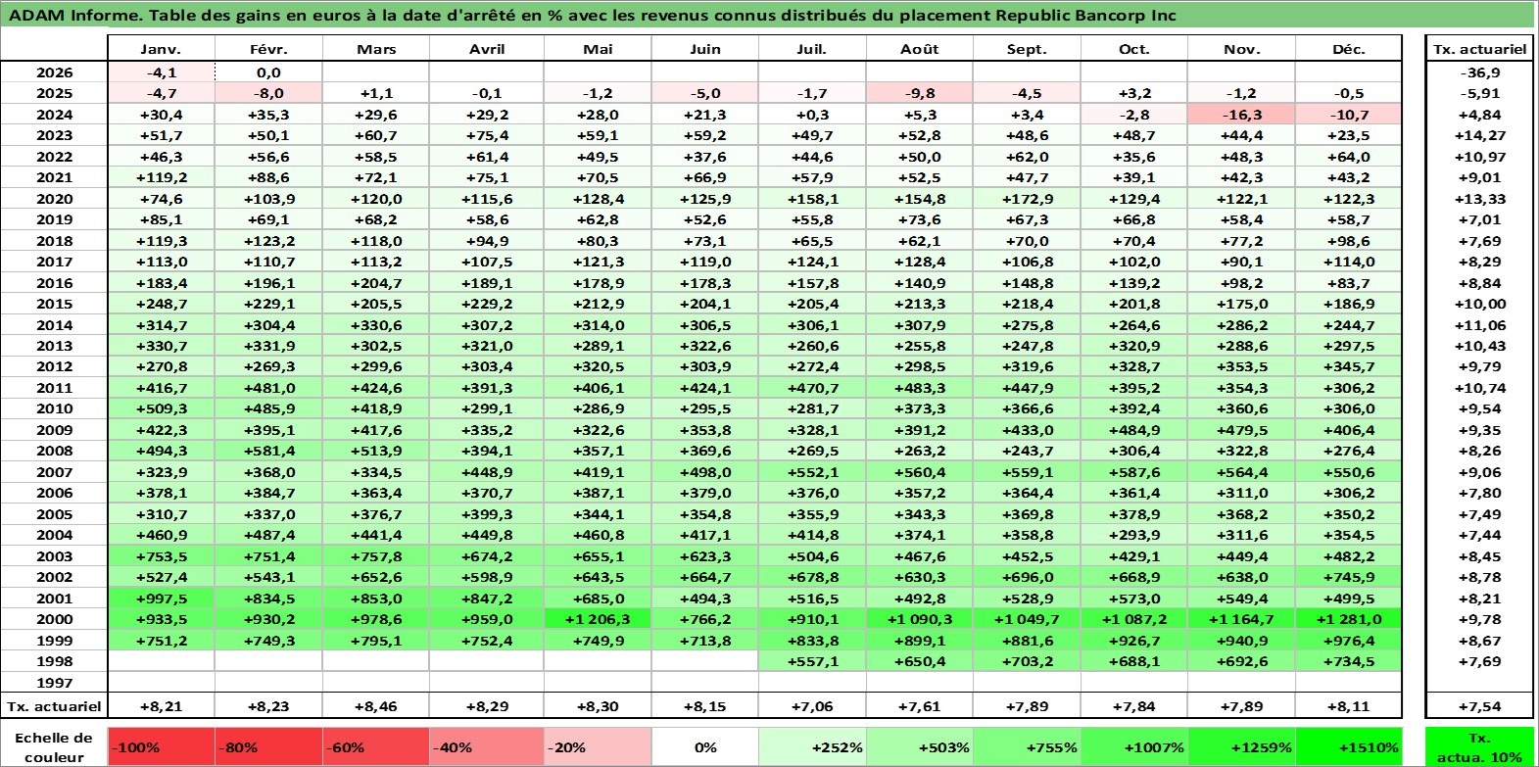Select the 2025 row label

pyautogui.click(x=54, y=93)
